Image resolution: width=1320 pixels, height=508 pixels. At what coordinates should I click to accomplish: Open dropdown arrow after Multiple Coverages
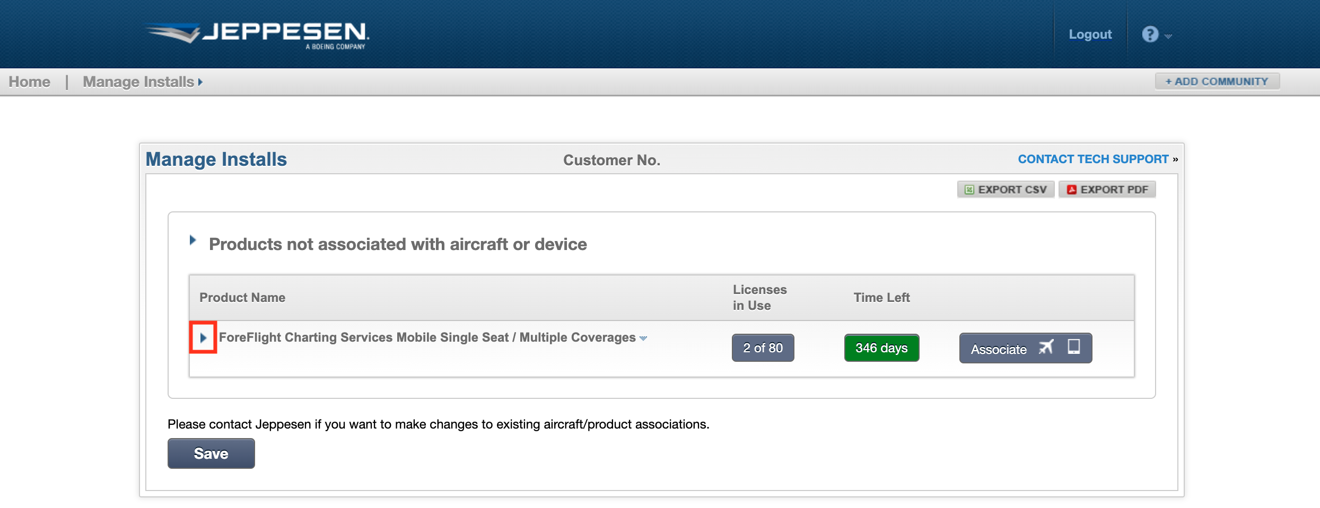pos(643,338)
